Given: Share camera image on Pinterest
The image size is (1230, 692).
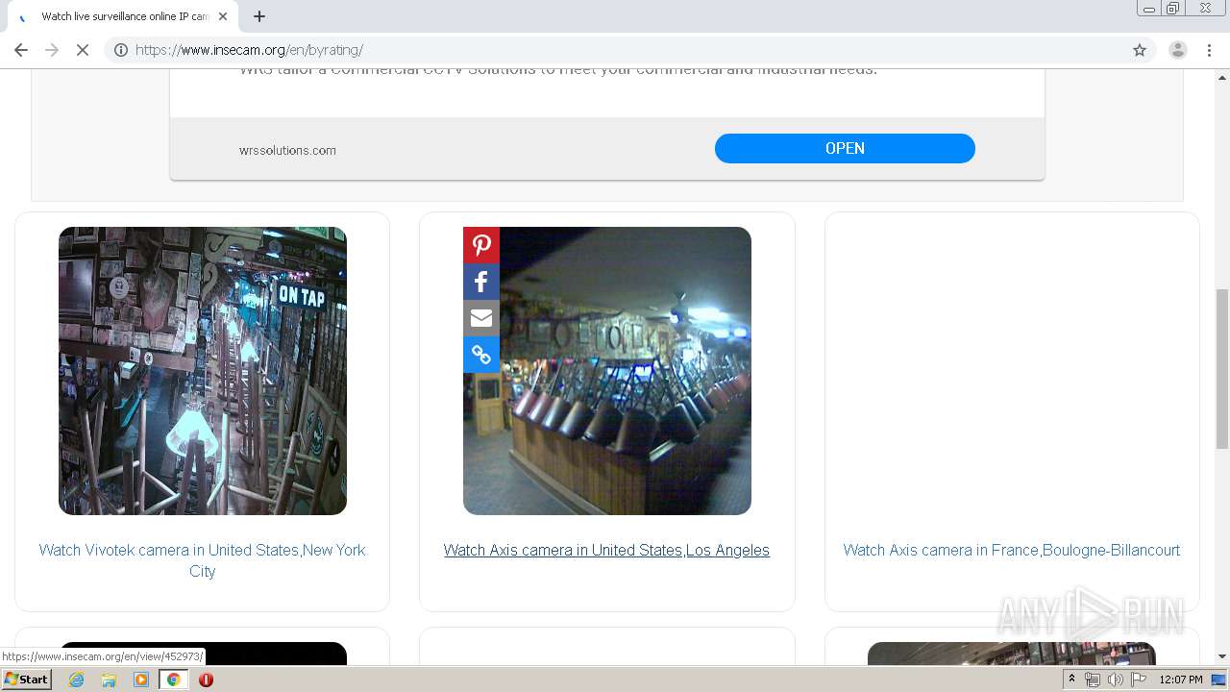Looking at the screenshot, I should point(481,245).
